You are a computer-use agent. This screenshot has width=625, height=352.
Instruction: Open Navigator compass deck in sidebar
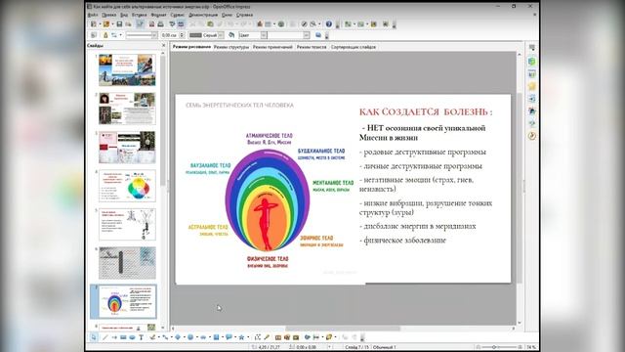(532, 136)
